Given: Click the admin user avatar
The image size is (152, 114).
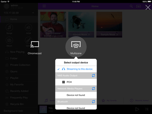Looking at the screenshot, I should pyautogui.click(x=6, y=6).
